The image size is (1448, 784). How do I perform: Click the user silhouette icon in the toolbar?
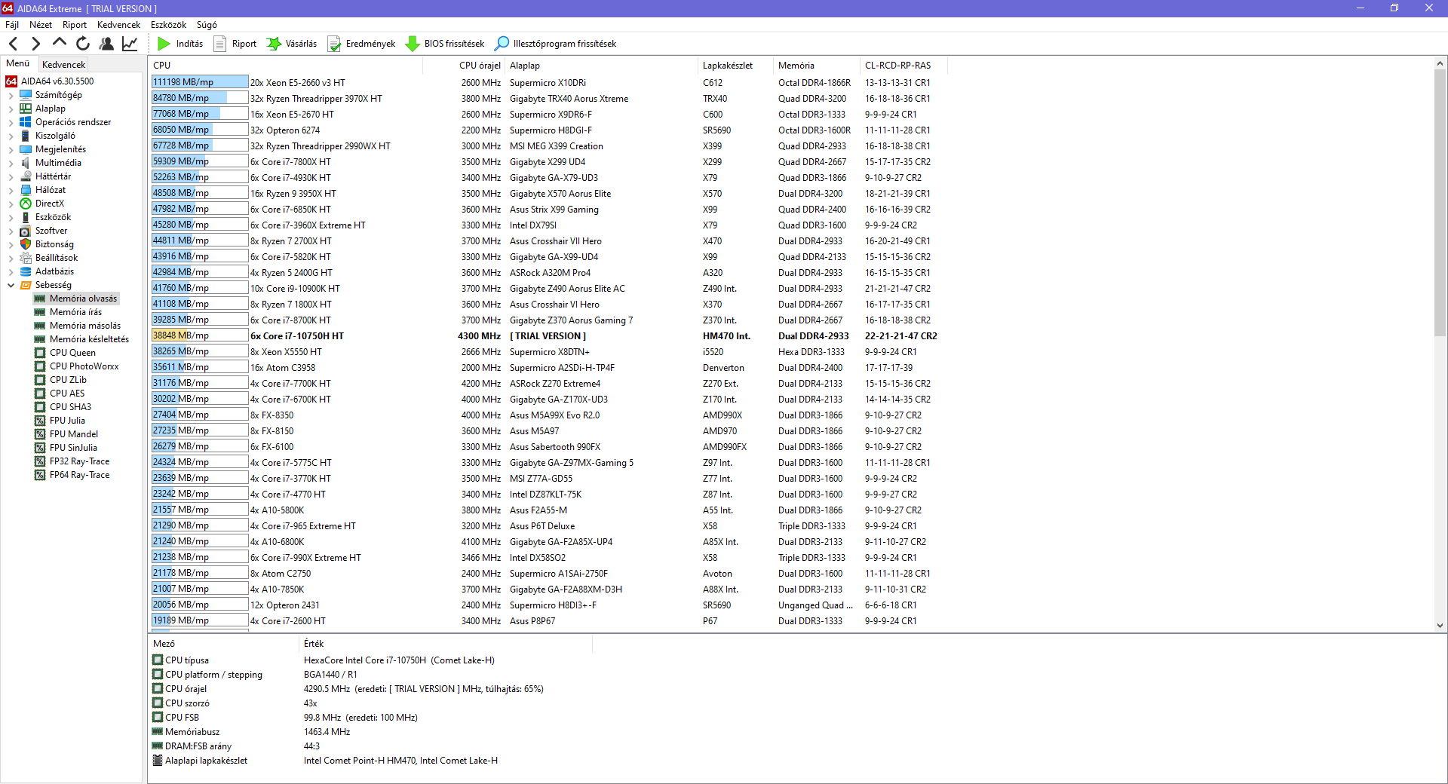[x=106, y=44]
